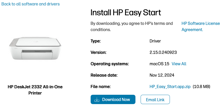Click the Driver type value
This screenshot has height=109, width=224.
coord(155,41)
